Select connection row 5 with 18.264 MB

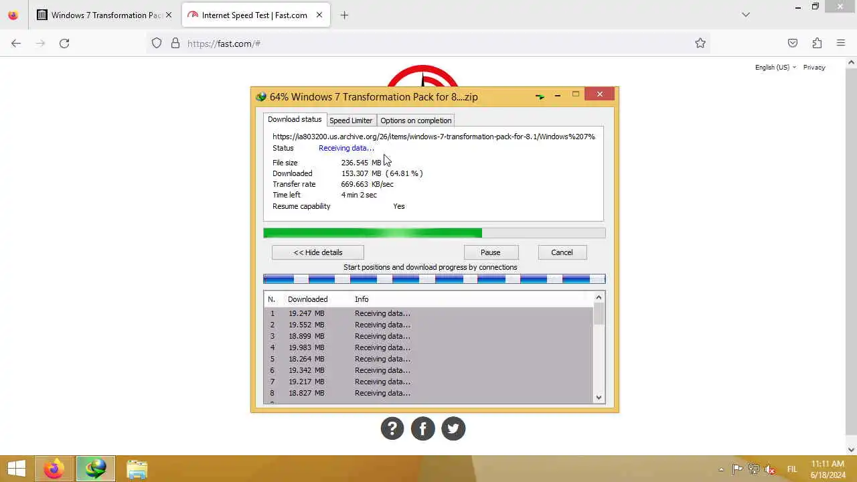tap(428, 359)
